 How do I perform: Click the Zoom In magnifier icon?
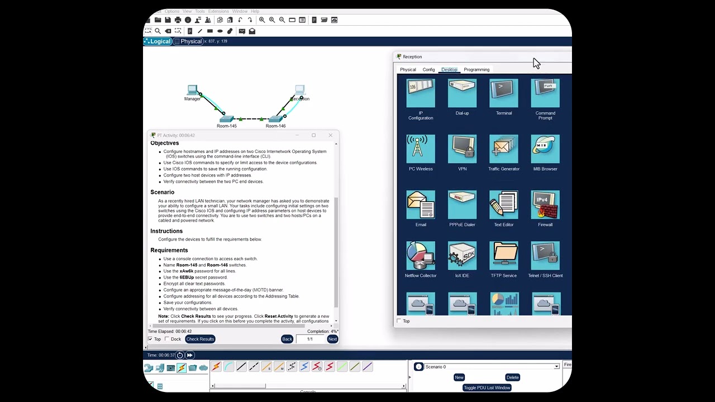point(262,20)
